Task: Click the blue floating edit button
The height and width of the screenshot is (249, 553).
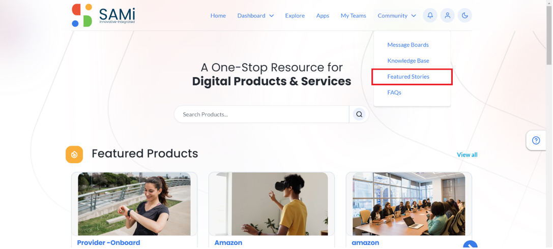Action: click(470, 245)
